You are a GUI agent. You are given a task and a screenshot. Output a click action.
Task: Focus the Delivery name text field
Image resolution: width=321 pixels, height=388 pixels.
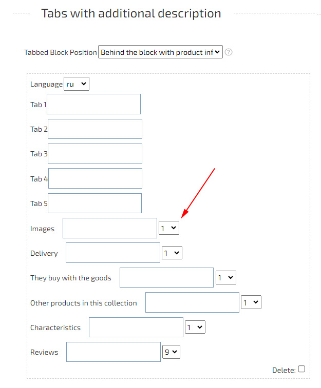point(113,253)
